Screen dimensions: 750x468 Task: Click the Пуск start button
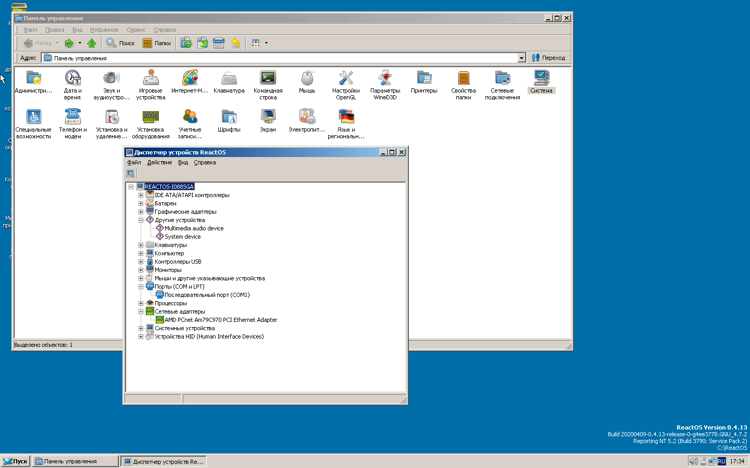tap(16, 461)
